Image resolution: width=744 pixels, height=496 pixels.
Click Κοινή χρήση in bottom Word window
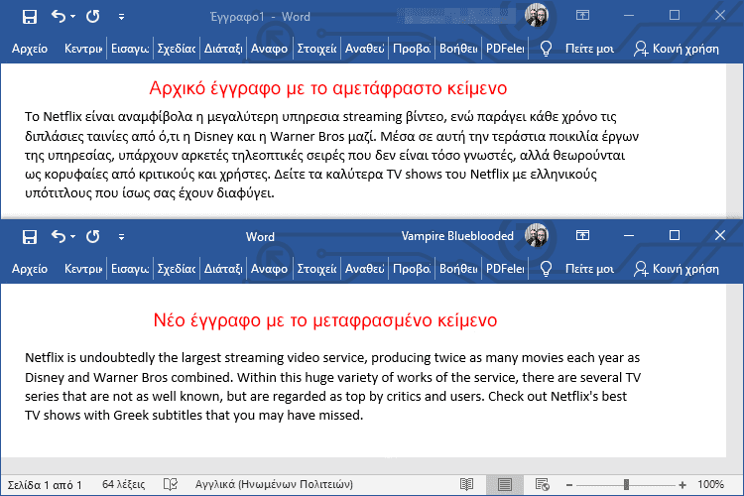[677, 269]
